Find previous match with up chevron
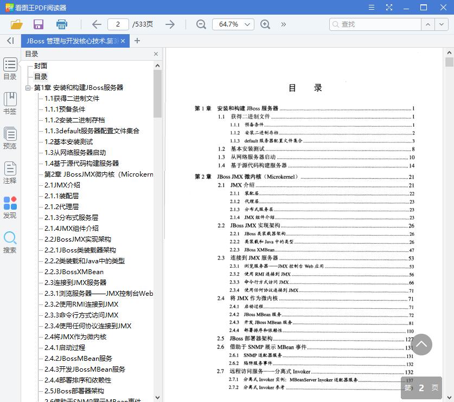454x402 pixels. click(428, 24)
